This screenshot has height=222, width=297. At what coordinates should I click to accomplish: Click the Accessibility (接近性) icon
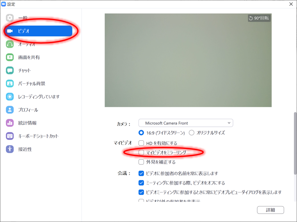click(x=10, y=149)
